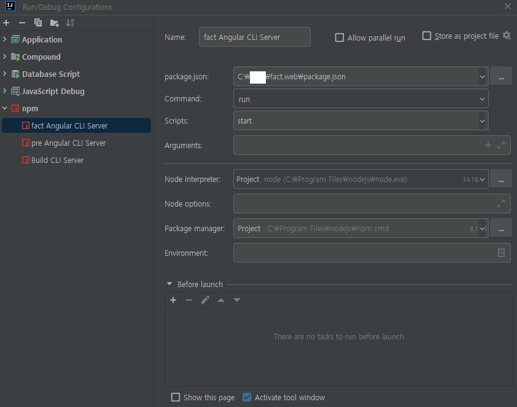Remove the selected configuration
The height and width of the screenshot is (407, 517).
[x=22, y=23]
